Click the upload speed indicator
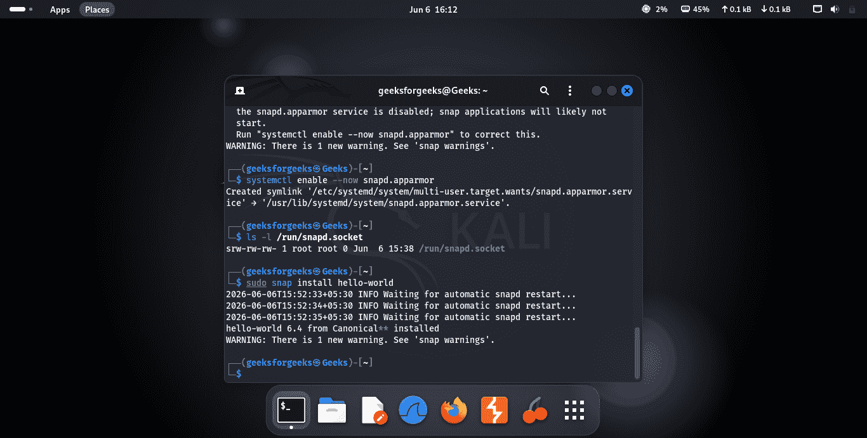 736,10
